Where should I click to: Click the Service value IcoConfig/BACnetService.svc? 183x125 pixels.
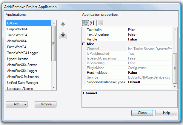point(149,77)
